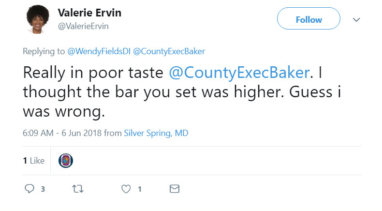Like the tweet with heart icon
382x211 pixels.
click(x=126, y=189)
